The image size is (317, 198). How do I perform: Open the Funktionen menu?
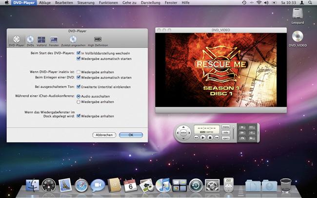tap(108, 2)
